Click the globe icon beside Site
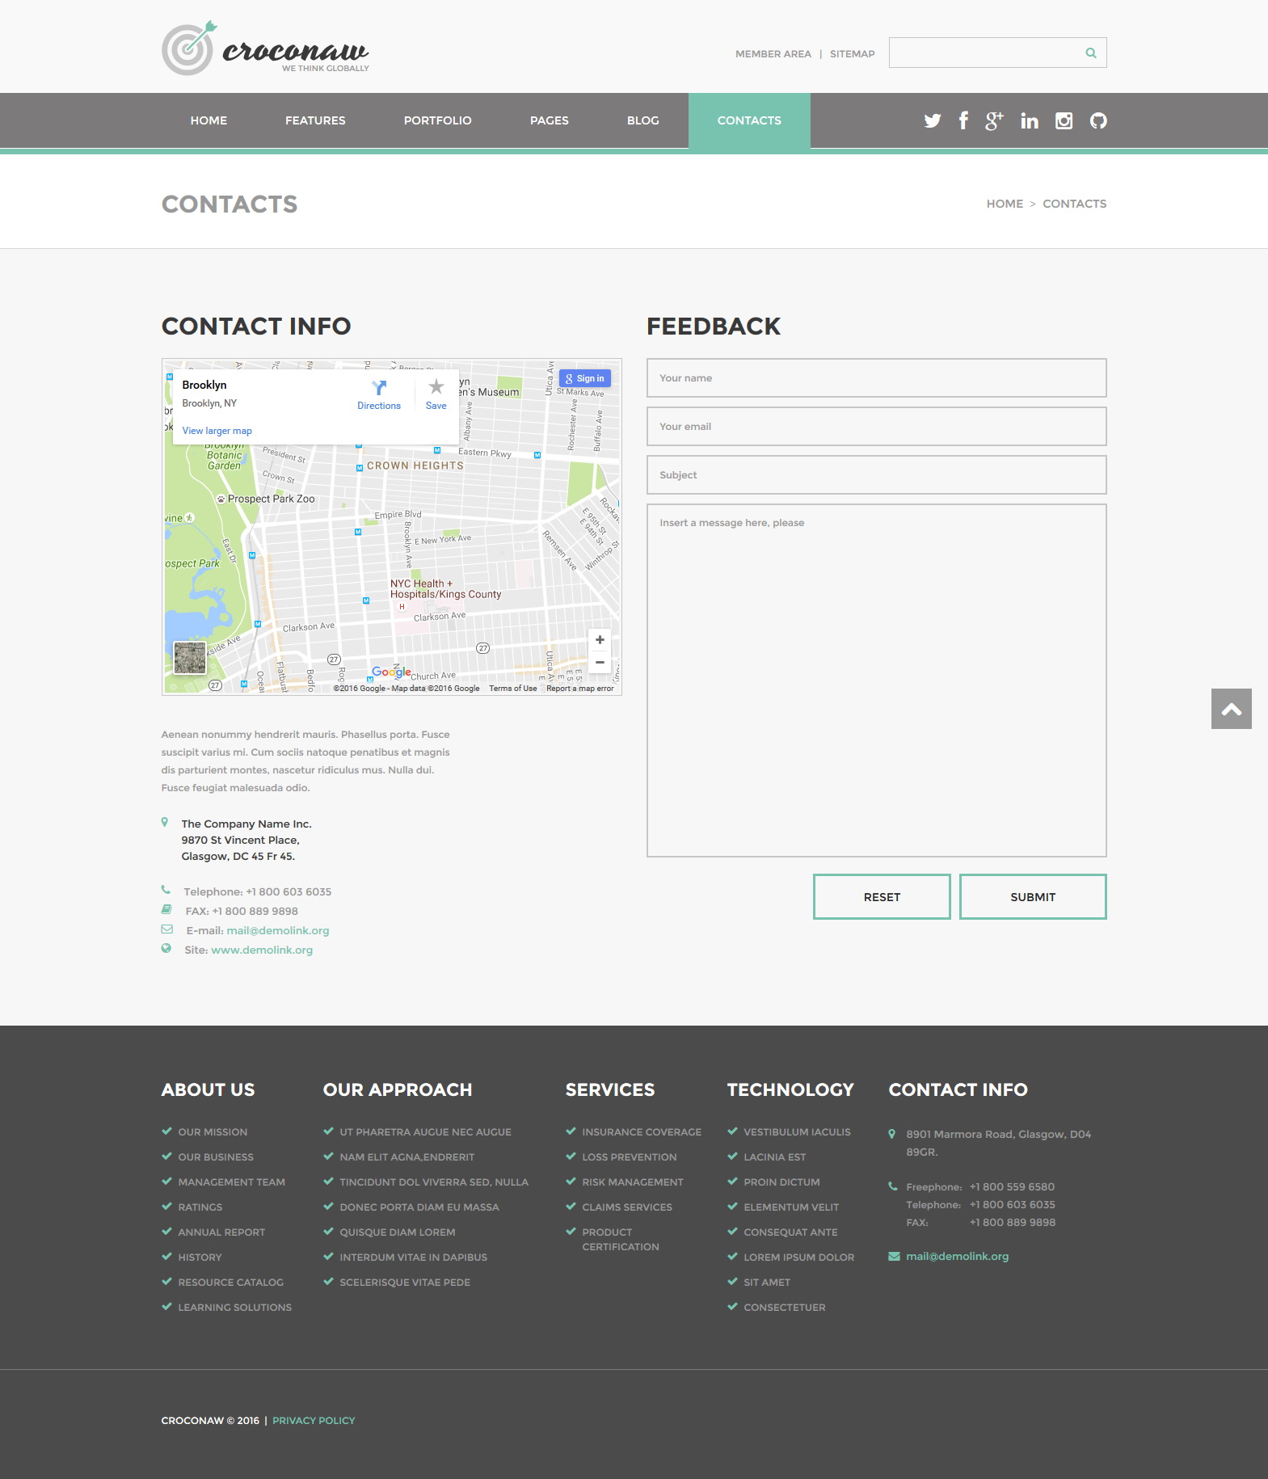This screenshot has height=1479, width=1268. point(166,948)
